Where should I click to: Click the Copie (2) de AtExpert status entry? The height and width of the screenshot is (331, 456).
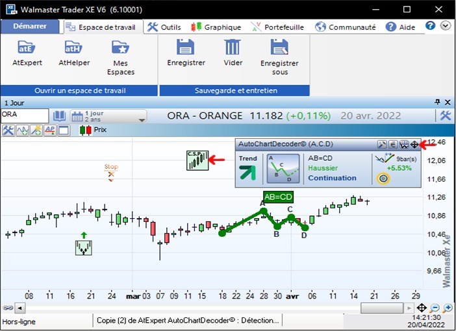(188, 321)
